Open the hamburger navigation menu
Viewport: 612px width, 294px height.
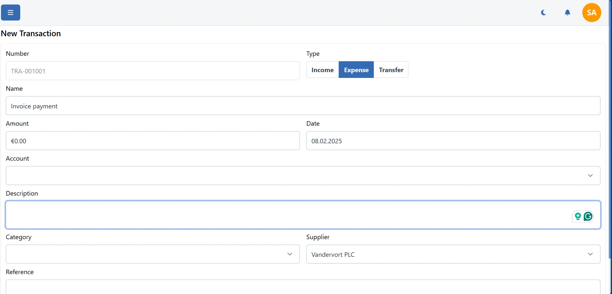[x=10, y=13]
